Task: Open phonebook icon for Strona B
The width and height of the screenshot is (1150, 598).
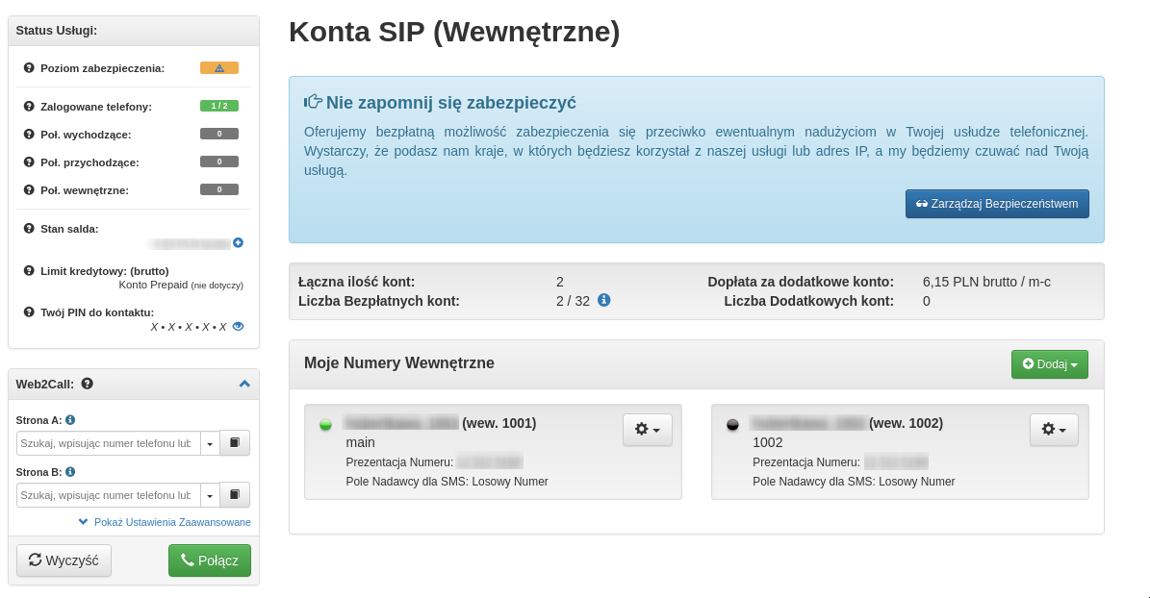Action: [235, 495]
